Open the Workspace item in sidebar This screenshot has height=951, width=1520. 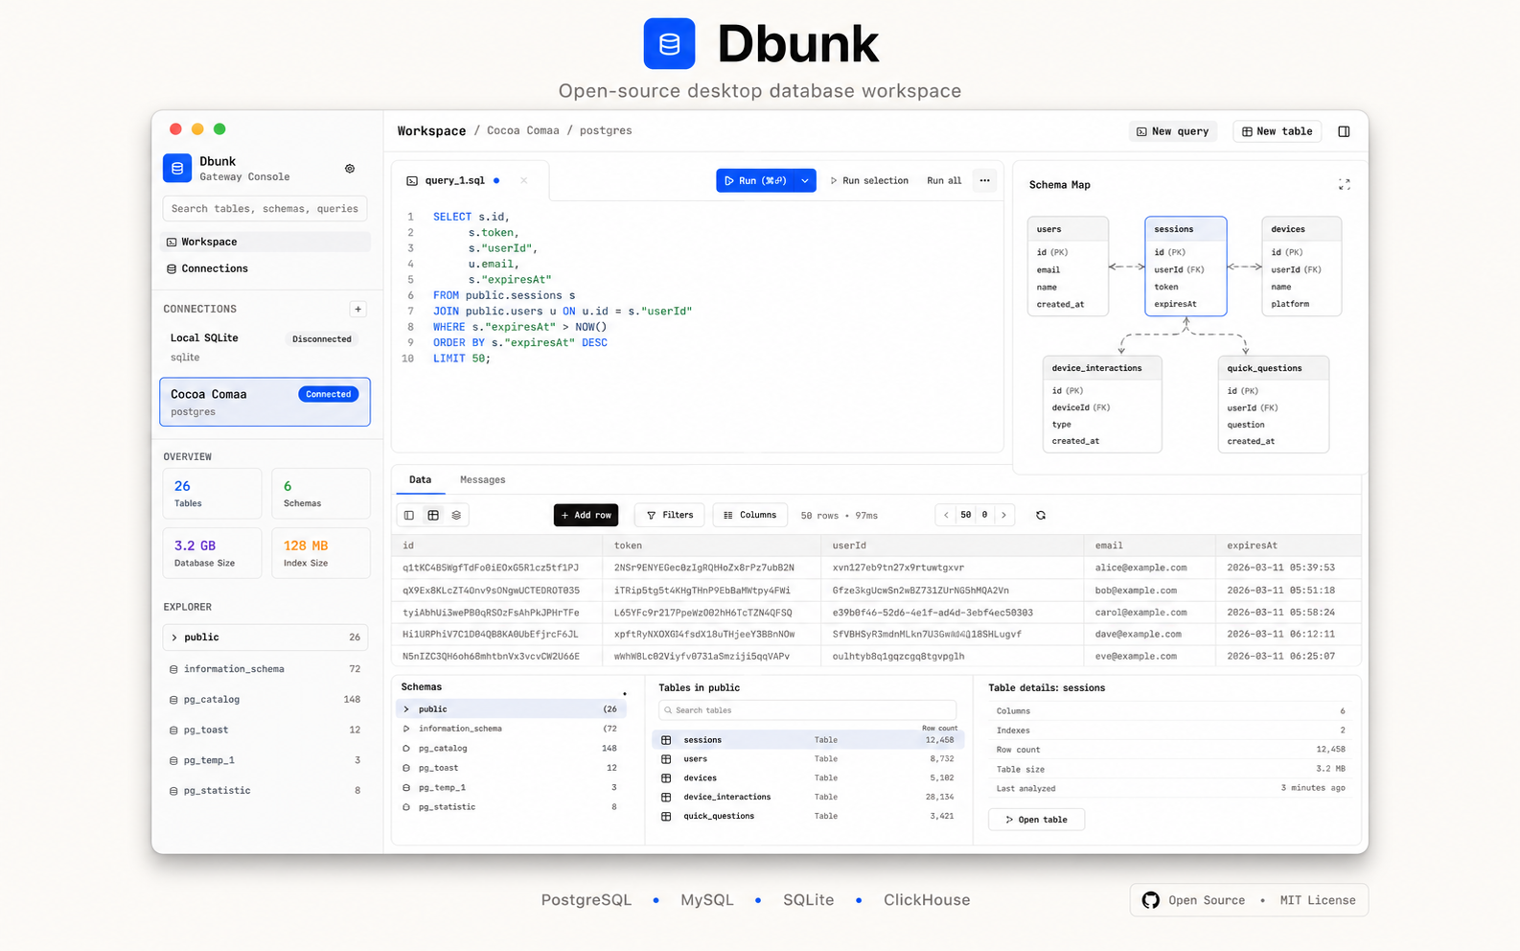click(265, 242)
